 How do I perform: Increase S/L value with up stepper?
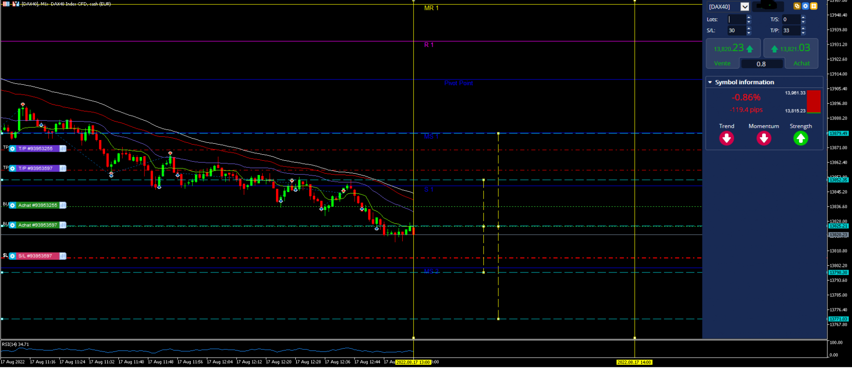[x=749, y=28]
